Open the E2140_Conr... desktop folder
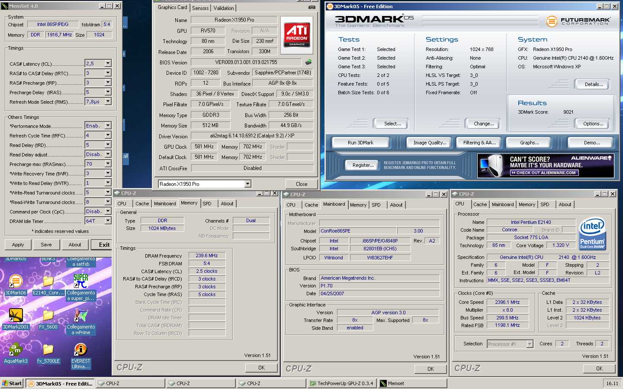Viewport: 623px width, 389px height. coord(48,284)
